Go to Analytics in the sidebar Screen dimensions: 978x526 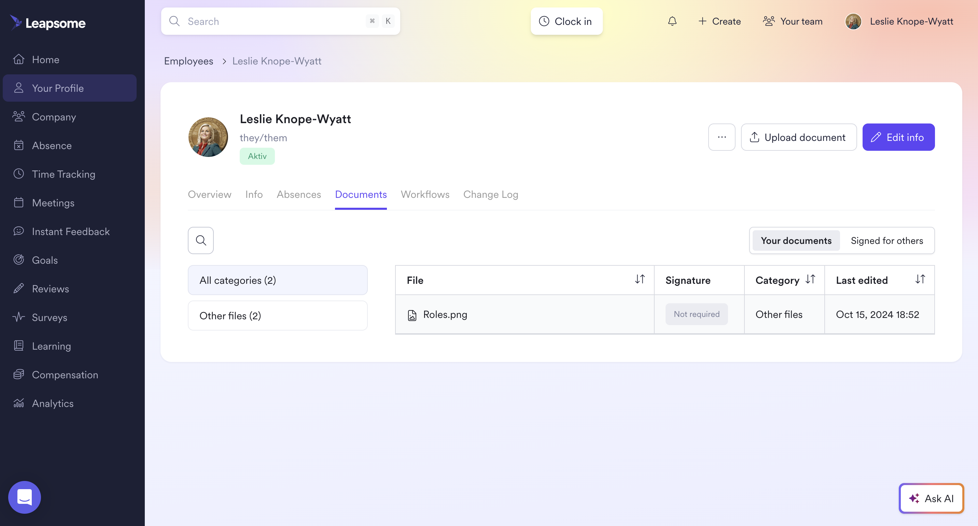52,404
